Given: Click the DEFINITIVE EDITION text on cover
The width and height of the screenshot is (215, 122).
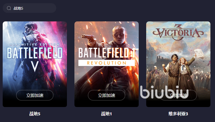Looking at the screenshot, I should tap(35, 45).
